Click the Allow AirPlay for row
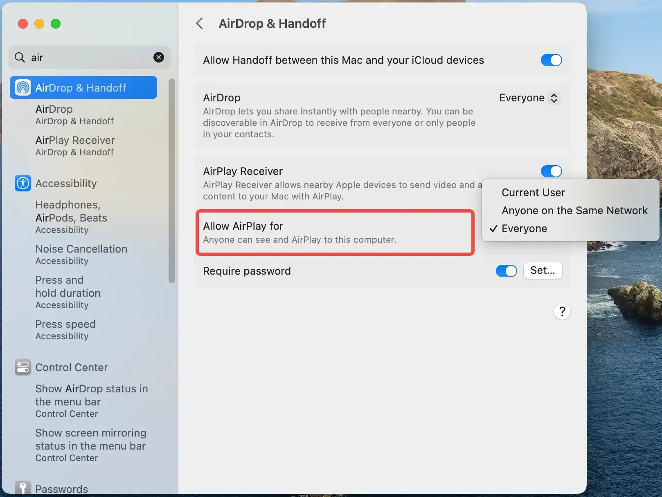 tap(335, 233)
